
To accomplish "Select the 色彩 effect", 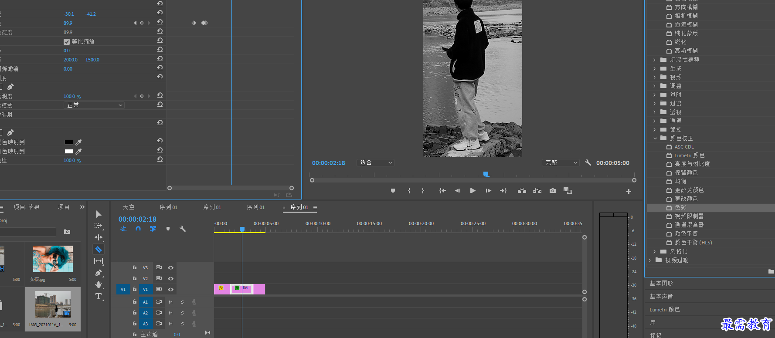I will (680, 208).
